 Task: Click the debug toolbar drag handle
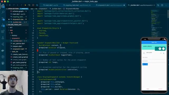tap(7, 5)
